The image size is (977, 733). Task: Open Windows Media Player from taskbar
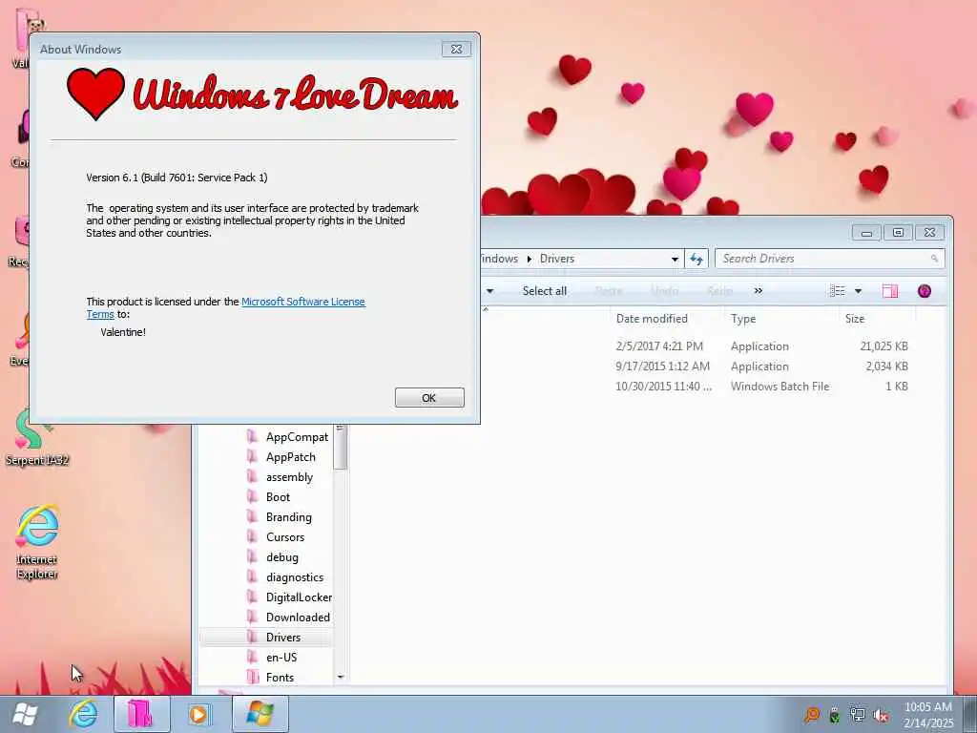tap(200, 714)
